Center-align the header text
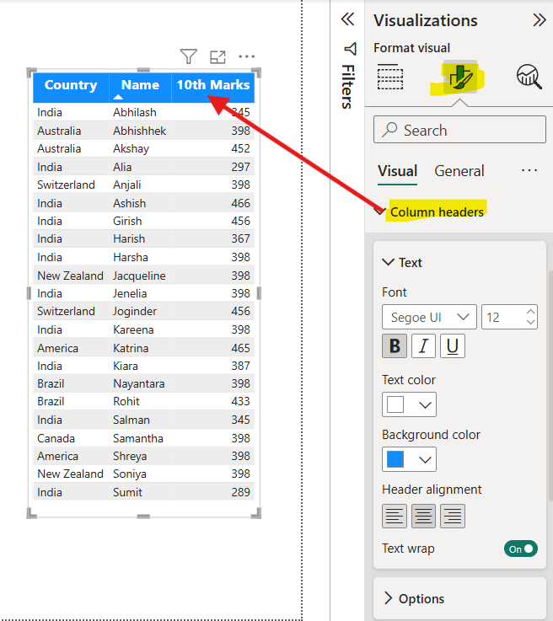The height and width of the screenshot is (621, 553). (x=423, y=516)
